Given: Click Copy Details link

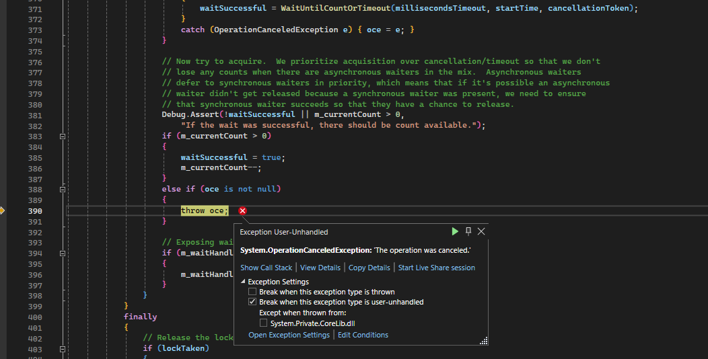Looking at the screenshot, I should point(369,268).
